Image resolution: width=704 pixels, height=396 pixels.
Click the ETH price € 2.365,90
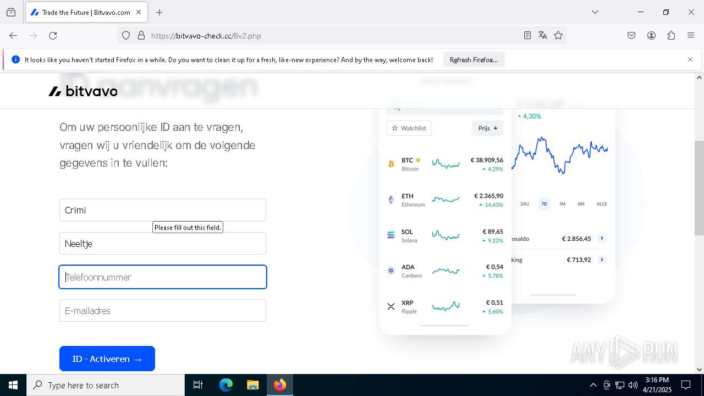[488, 196]
